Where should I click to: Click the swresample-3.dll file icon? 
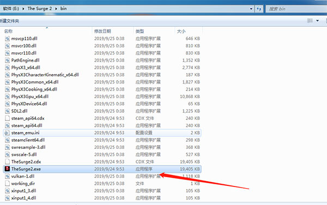[7, 147]
